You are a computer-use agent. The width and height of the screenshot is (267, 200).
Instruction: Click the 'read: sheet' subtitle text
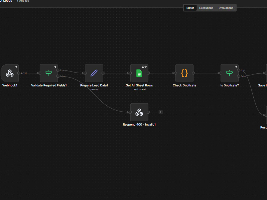pyautogui.click(x=139, y=89)
